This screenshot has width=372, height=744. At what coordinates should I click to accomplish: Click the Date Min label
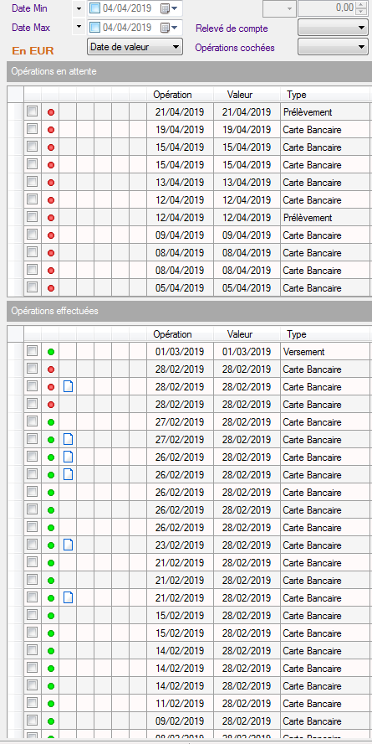point(29,8)
